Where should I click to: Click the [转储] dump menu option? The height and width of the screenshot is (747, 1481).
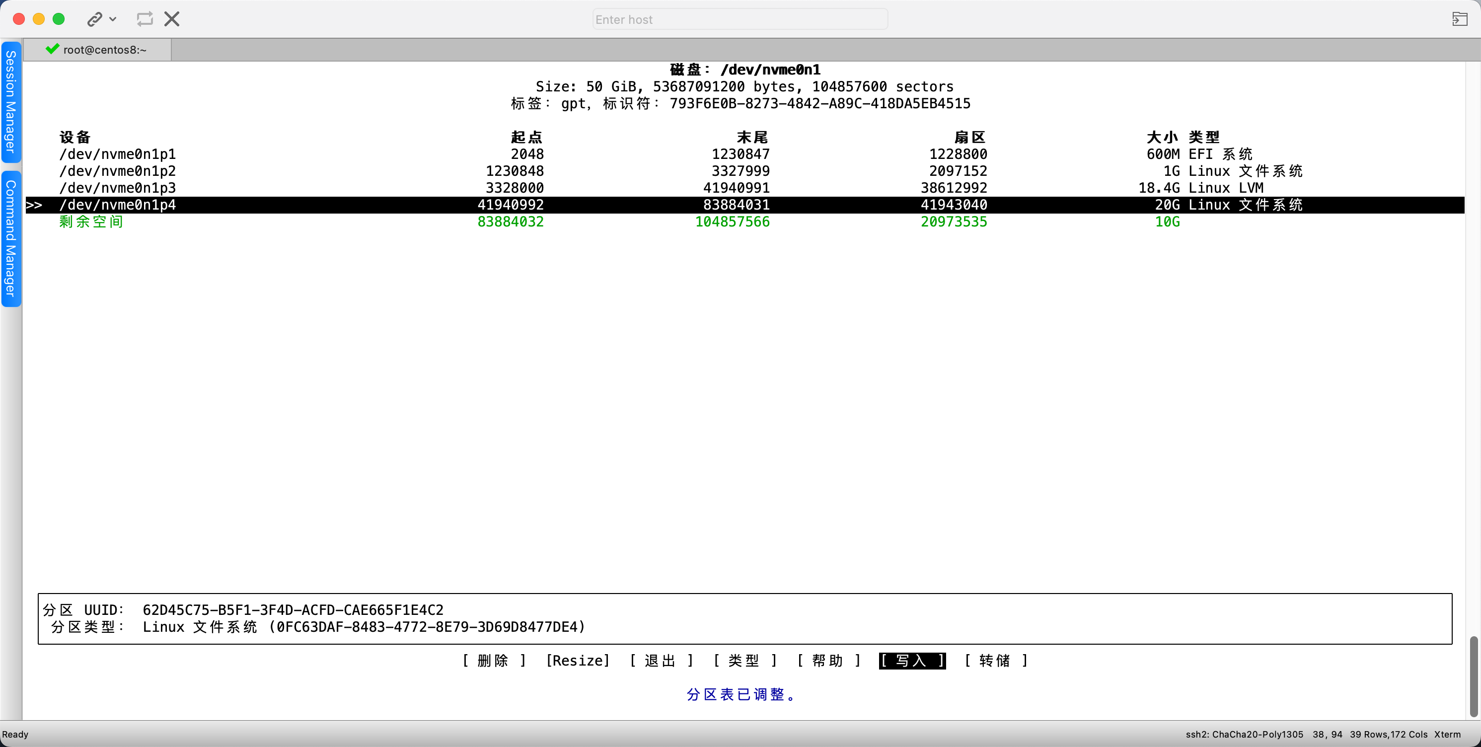point(996,661)
